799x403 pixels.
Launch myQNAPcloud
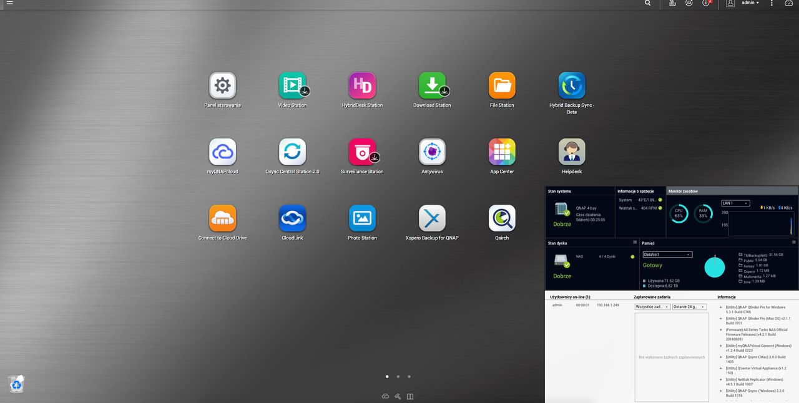click(222, 152)
